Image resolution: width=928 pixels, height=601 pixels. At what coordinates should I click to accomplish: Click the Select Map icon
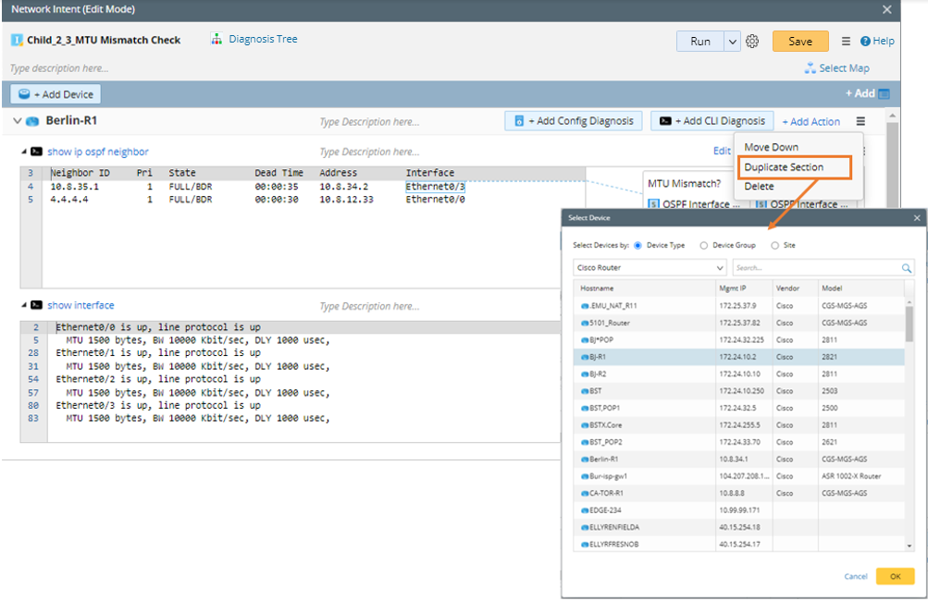810,68
